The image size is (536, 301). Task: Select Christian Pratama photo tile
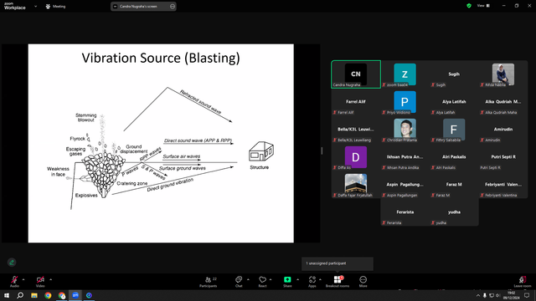point(405,130)
